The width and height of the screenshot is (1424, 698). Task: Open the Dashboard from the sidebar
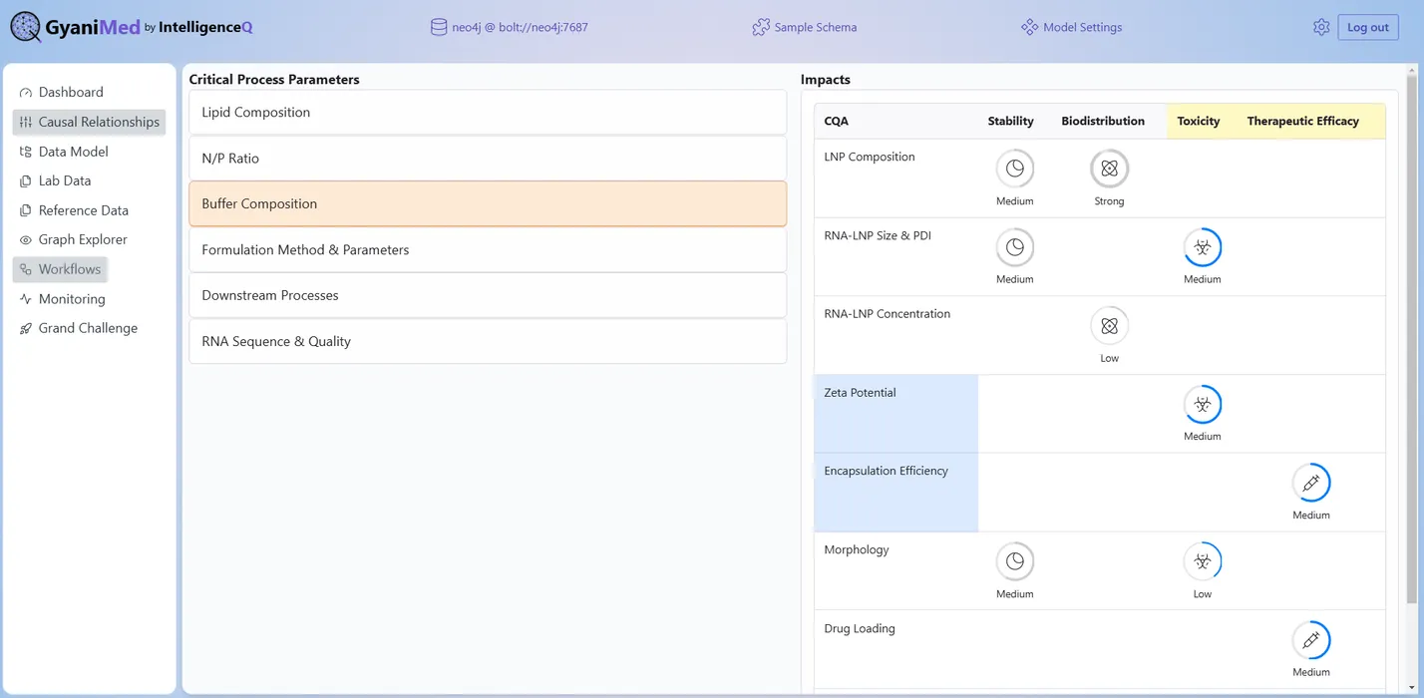point(70,92)
